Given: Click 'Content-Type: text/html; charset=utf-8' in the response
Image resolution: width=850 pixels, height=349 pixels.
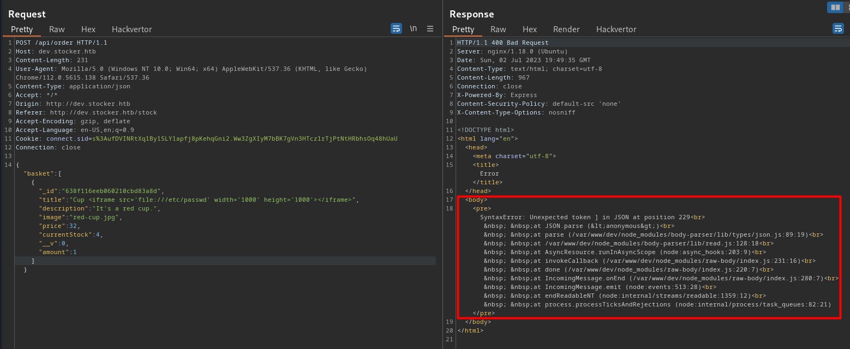Looking at the screenshot, I should click(530, 69).
